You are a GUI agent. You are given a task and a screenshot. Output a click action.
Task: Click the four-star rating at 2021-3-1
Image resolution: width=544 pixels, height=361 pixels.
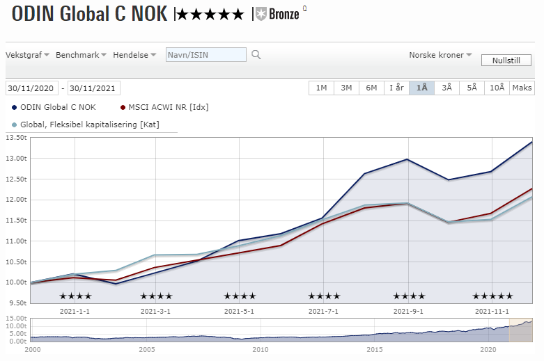click(x=156, y=296)
